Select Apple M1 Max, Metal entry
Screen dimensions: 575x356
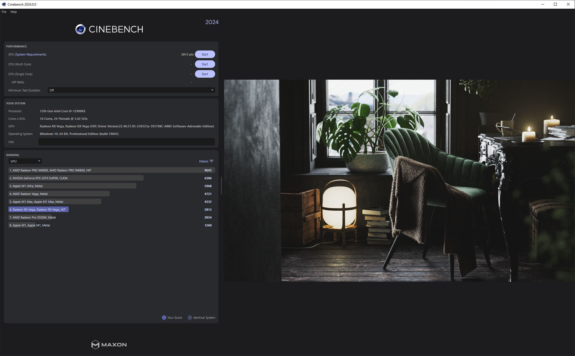tap(112, 202)
